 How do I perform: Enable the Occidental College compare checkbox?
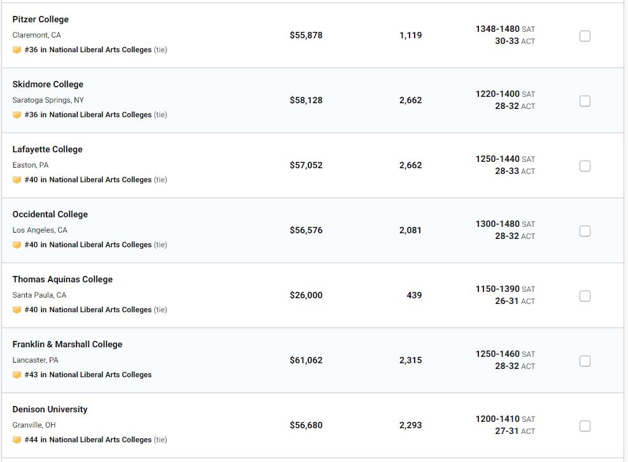point(585,231)
